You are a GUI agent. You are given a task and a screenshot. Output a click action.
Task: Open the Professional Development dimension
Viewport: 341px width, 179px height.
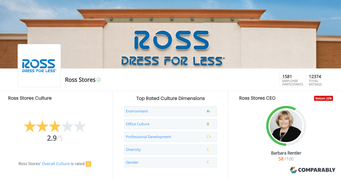point(170,137)
